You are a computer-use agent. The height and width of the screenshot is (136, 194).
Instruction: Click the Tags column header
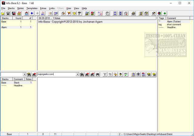coord(162,18)
